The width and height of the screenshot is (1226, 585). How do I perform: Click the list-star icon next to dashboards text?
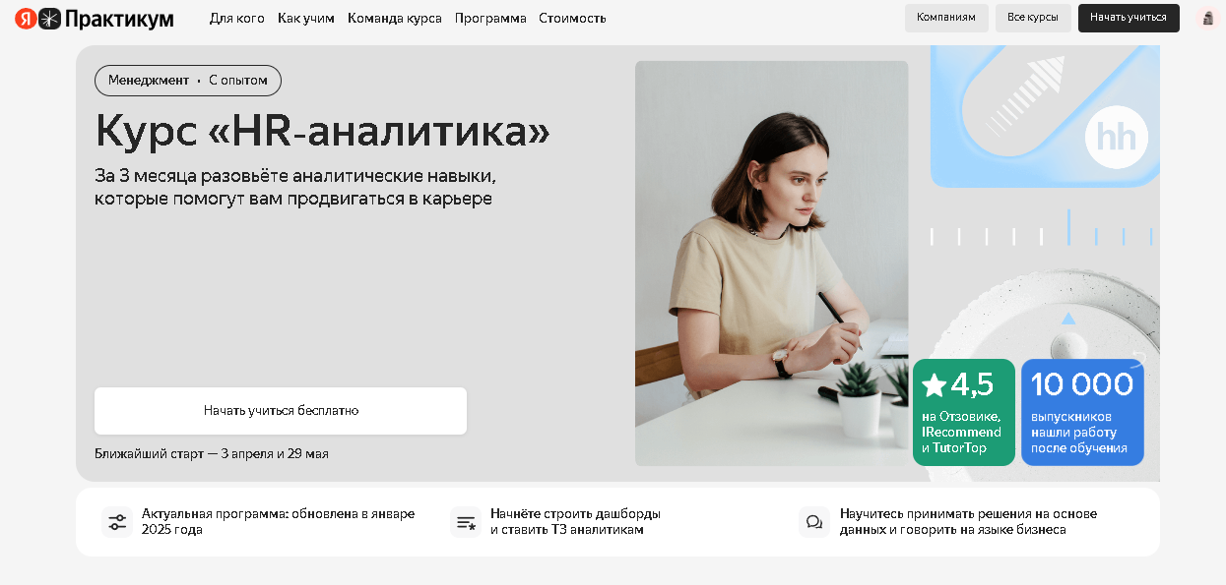[466, 522]
